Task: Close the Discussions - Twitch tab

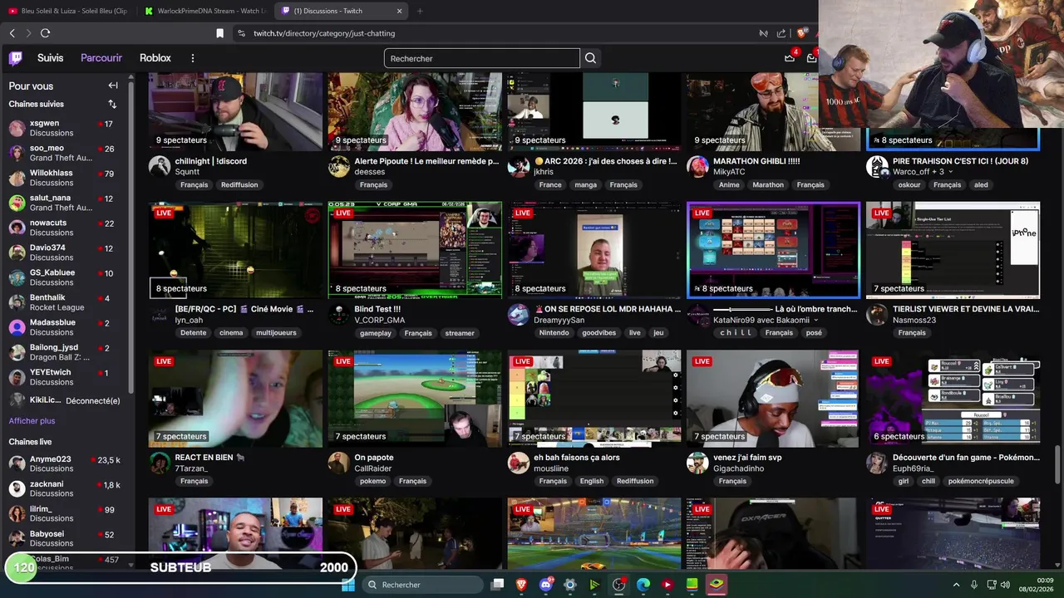Action: pyautogui.click(x=399, y=11)
